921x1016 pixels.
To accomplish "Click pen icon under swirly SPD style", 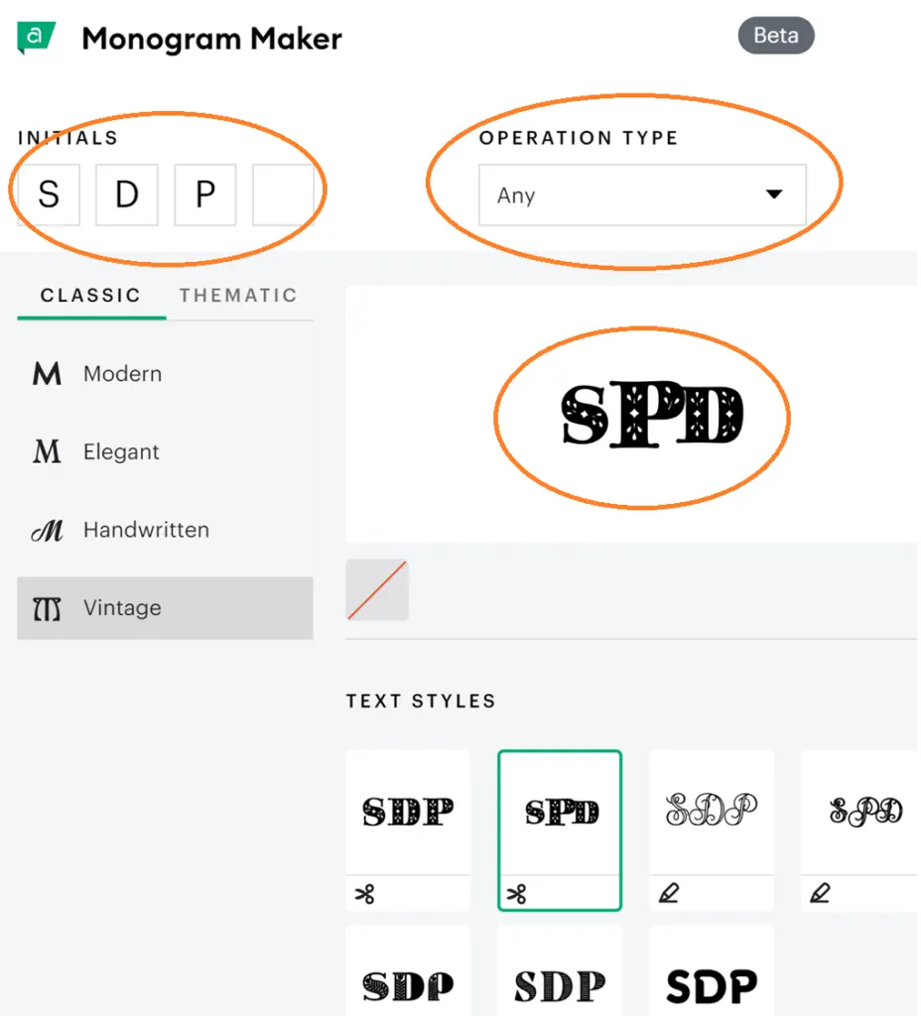I will click(x=820, y=893).
